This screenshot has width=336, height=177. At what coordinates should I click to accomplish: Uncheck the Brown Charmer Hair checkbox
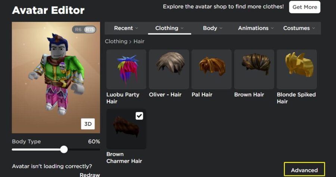139,116
